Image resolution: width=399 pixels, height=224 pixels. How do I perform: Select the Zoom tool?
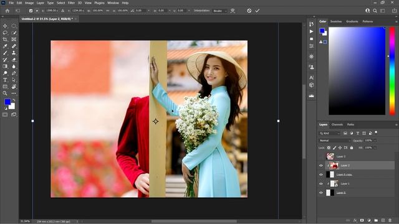point(5,93)
